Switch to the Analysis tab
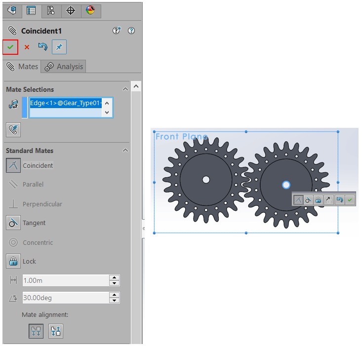362x346 pixels. click(64, 67)
